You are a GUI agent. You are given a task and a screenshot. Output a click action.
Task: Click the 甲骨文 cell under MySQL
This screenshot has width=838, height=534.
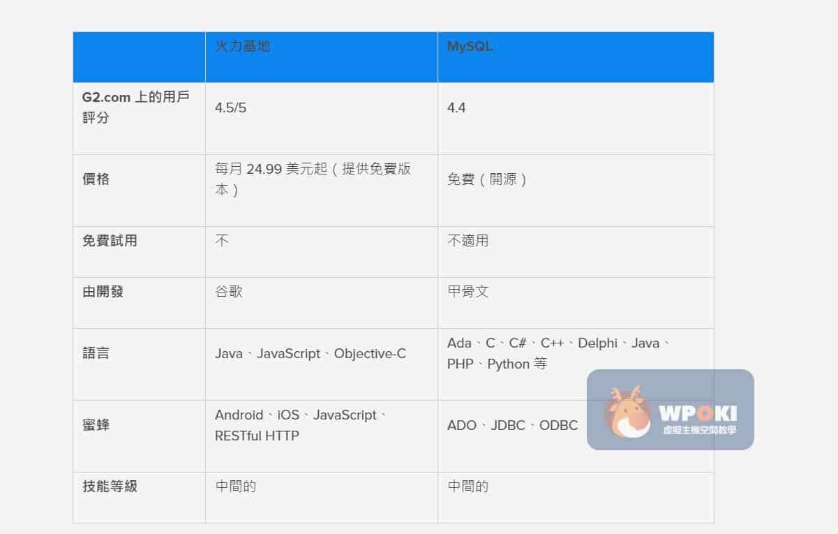click(466, 292)
